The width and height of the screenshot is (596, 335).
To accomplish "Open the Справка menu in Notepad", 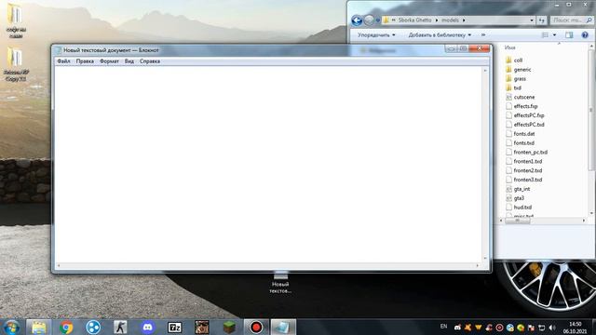I will pos(150,61).
